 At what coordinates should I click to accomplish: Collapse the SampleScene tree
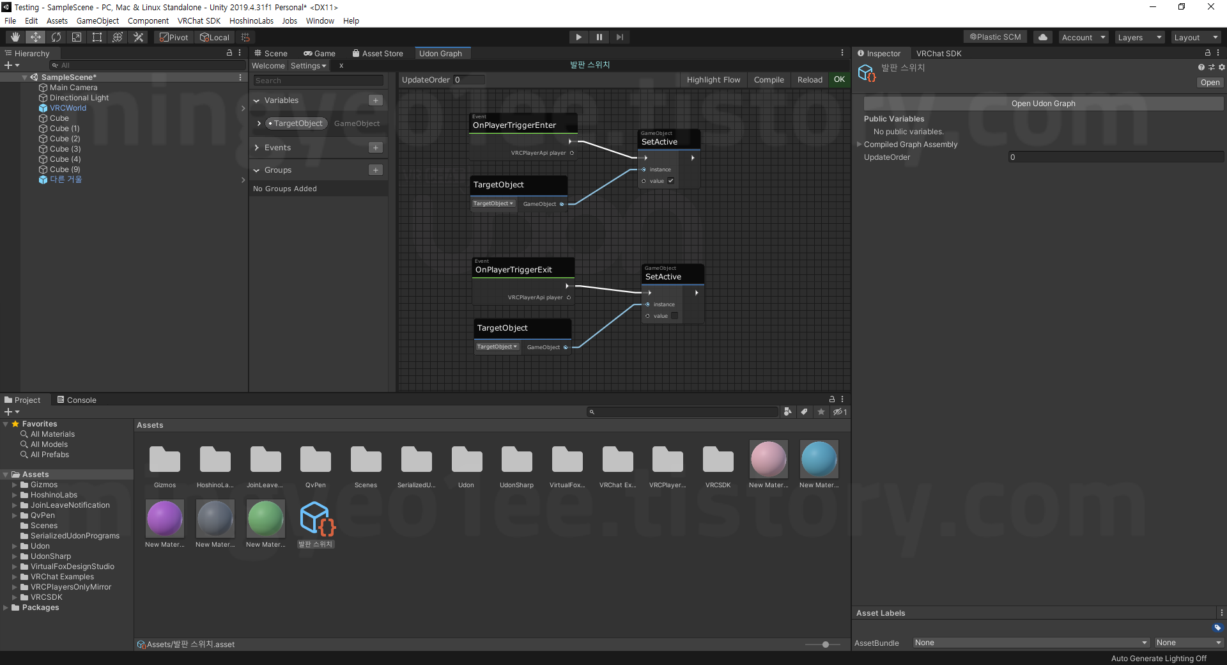tap(25, 77)
